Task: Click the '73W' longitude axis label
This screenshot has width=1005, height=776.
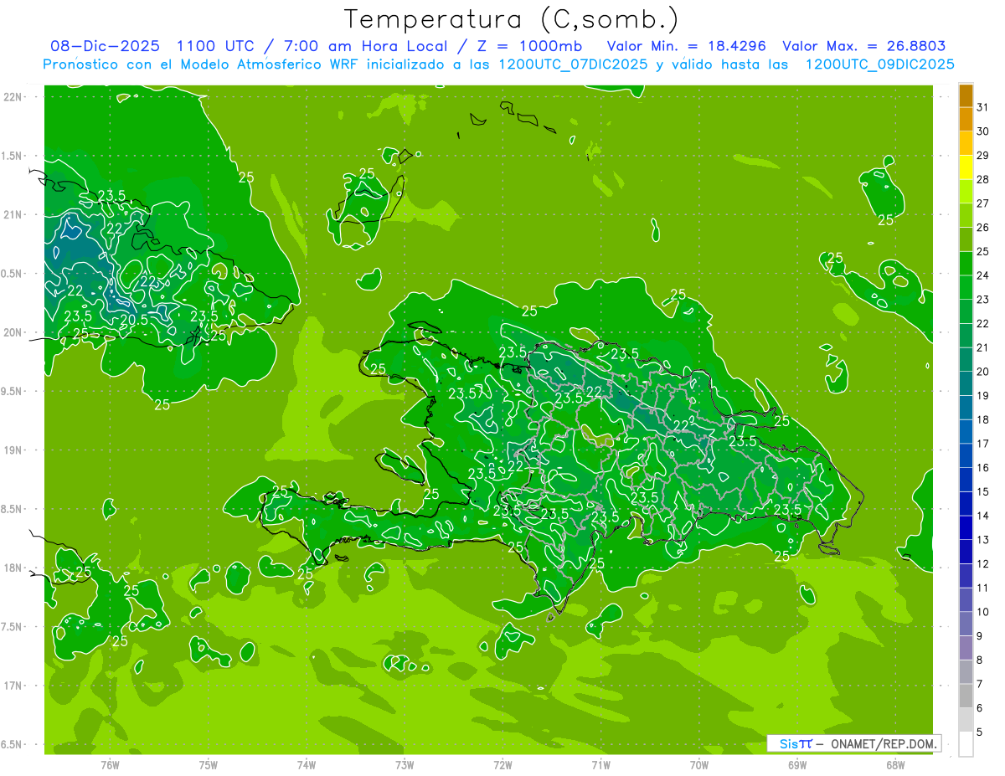Action: click(x=405, y=764)
